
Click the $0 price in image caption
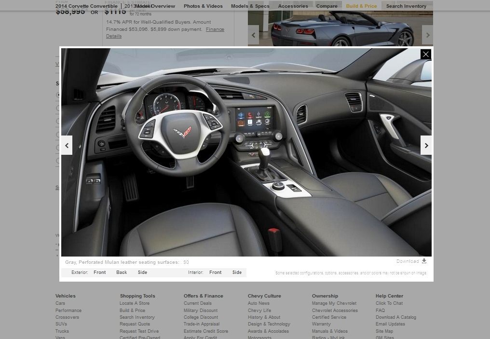(x=186, y=262)
